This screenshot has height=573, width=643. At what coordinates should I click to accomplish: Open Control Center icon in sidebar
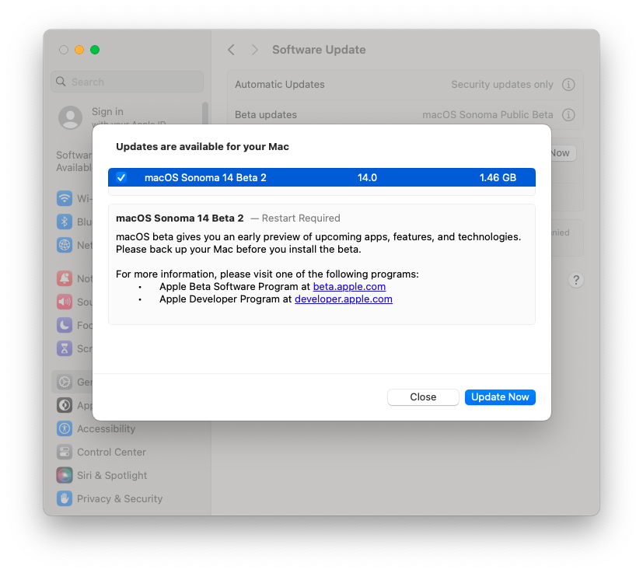pos(65,452)
